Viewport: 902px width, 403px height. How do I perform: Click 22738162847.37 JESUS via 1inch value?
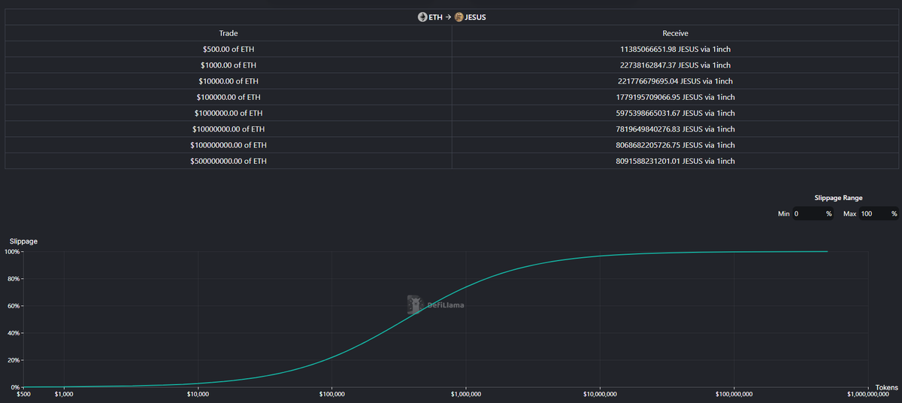coord(675,65)
